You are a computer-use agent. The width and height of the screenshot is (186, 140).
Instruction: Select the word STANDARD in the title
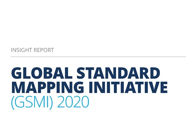coord(118,73)
